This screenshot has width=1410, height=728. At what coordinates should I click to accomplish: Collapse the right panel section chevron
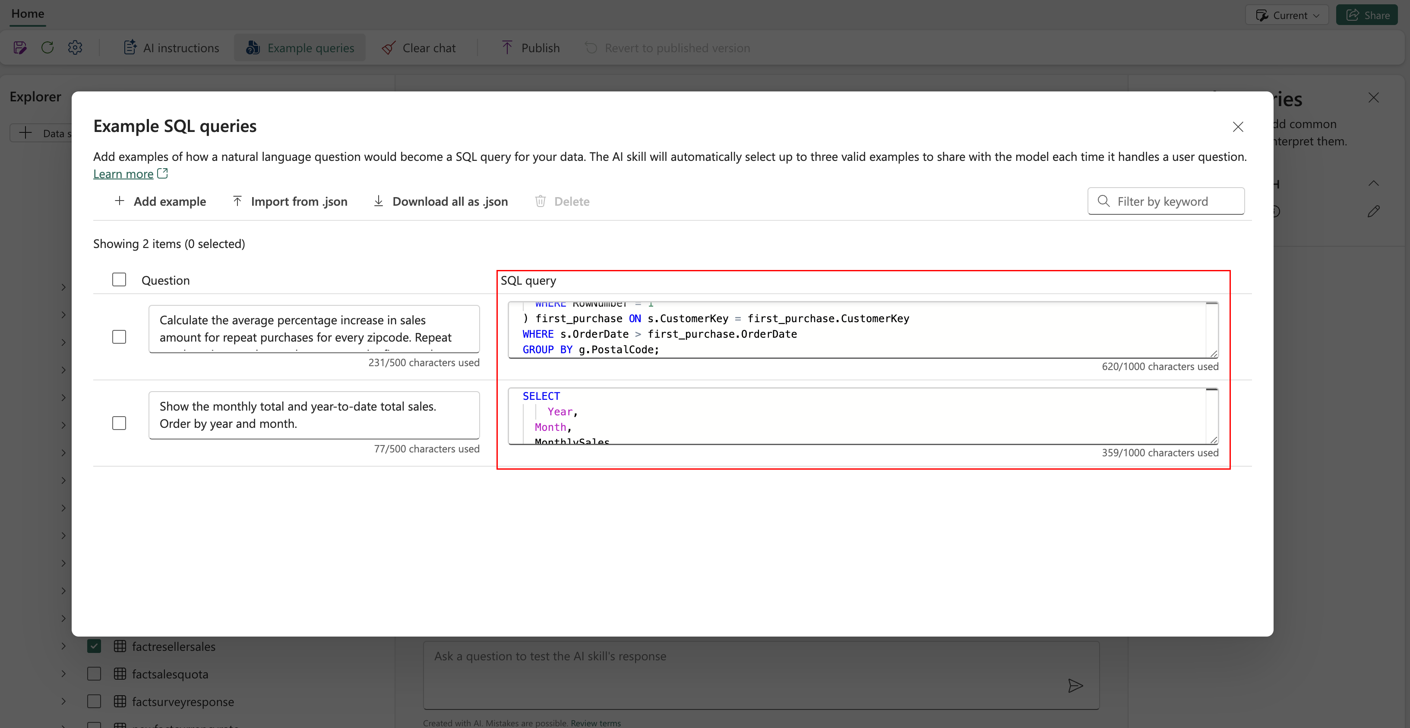coord(1373,183)
